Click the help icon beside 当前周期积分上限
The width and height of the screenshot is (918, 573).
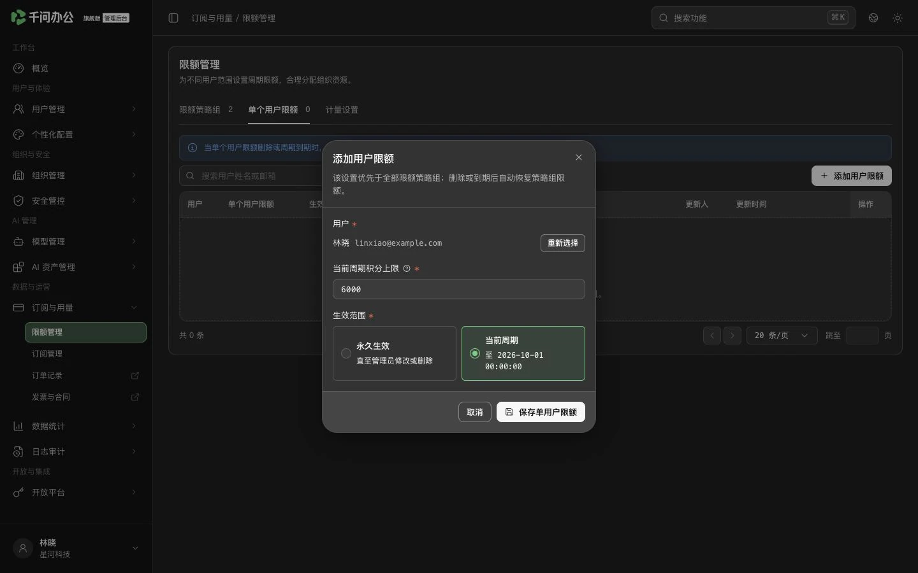407,269
